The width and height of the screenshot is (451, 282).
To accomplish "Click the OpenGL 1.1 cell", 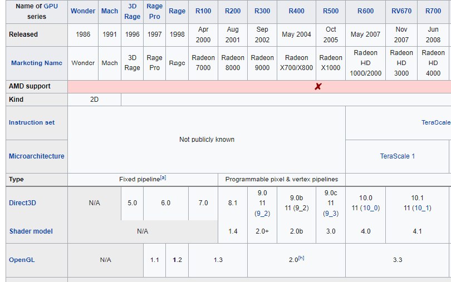I will pos(154,260).
